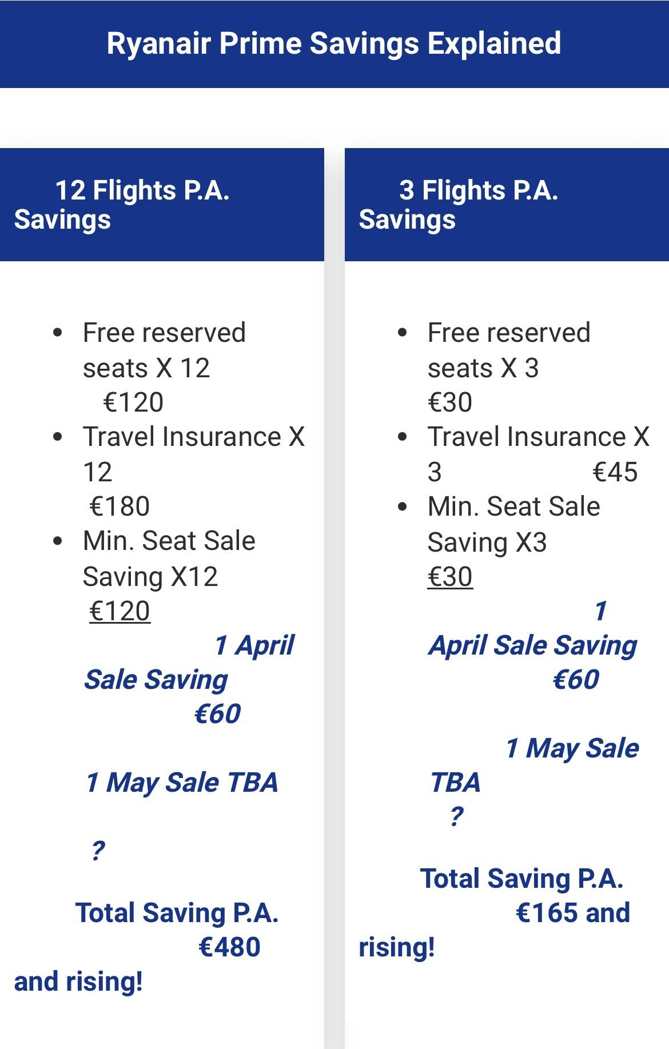The image size is (669, 1049).
Task: Click the Free reserved seats X 3 item
Action: [x=509, y=350]
